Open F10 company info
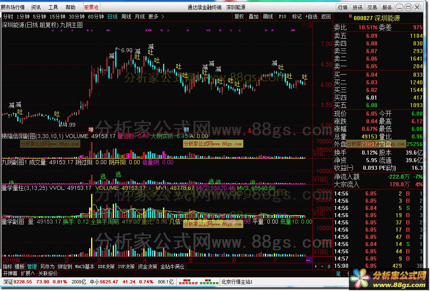This screenshot has width=430, height=291. coord(282,17)
